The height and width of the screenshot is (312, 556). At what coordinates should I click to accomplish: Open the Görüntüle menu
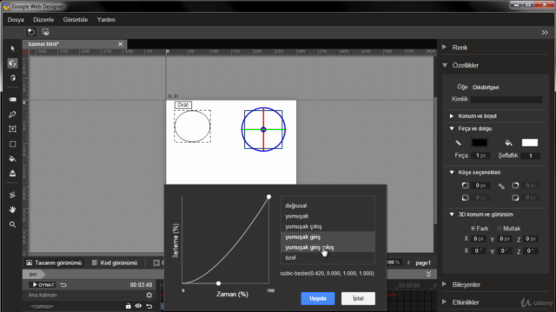(x=76, y=20)
